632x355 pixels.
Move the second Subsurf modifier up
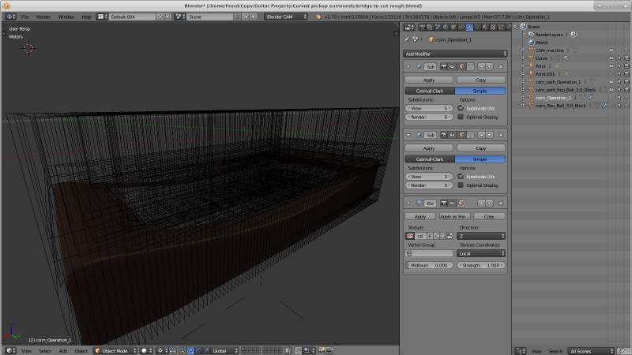[x=481, y=135]
